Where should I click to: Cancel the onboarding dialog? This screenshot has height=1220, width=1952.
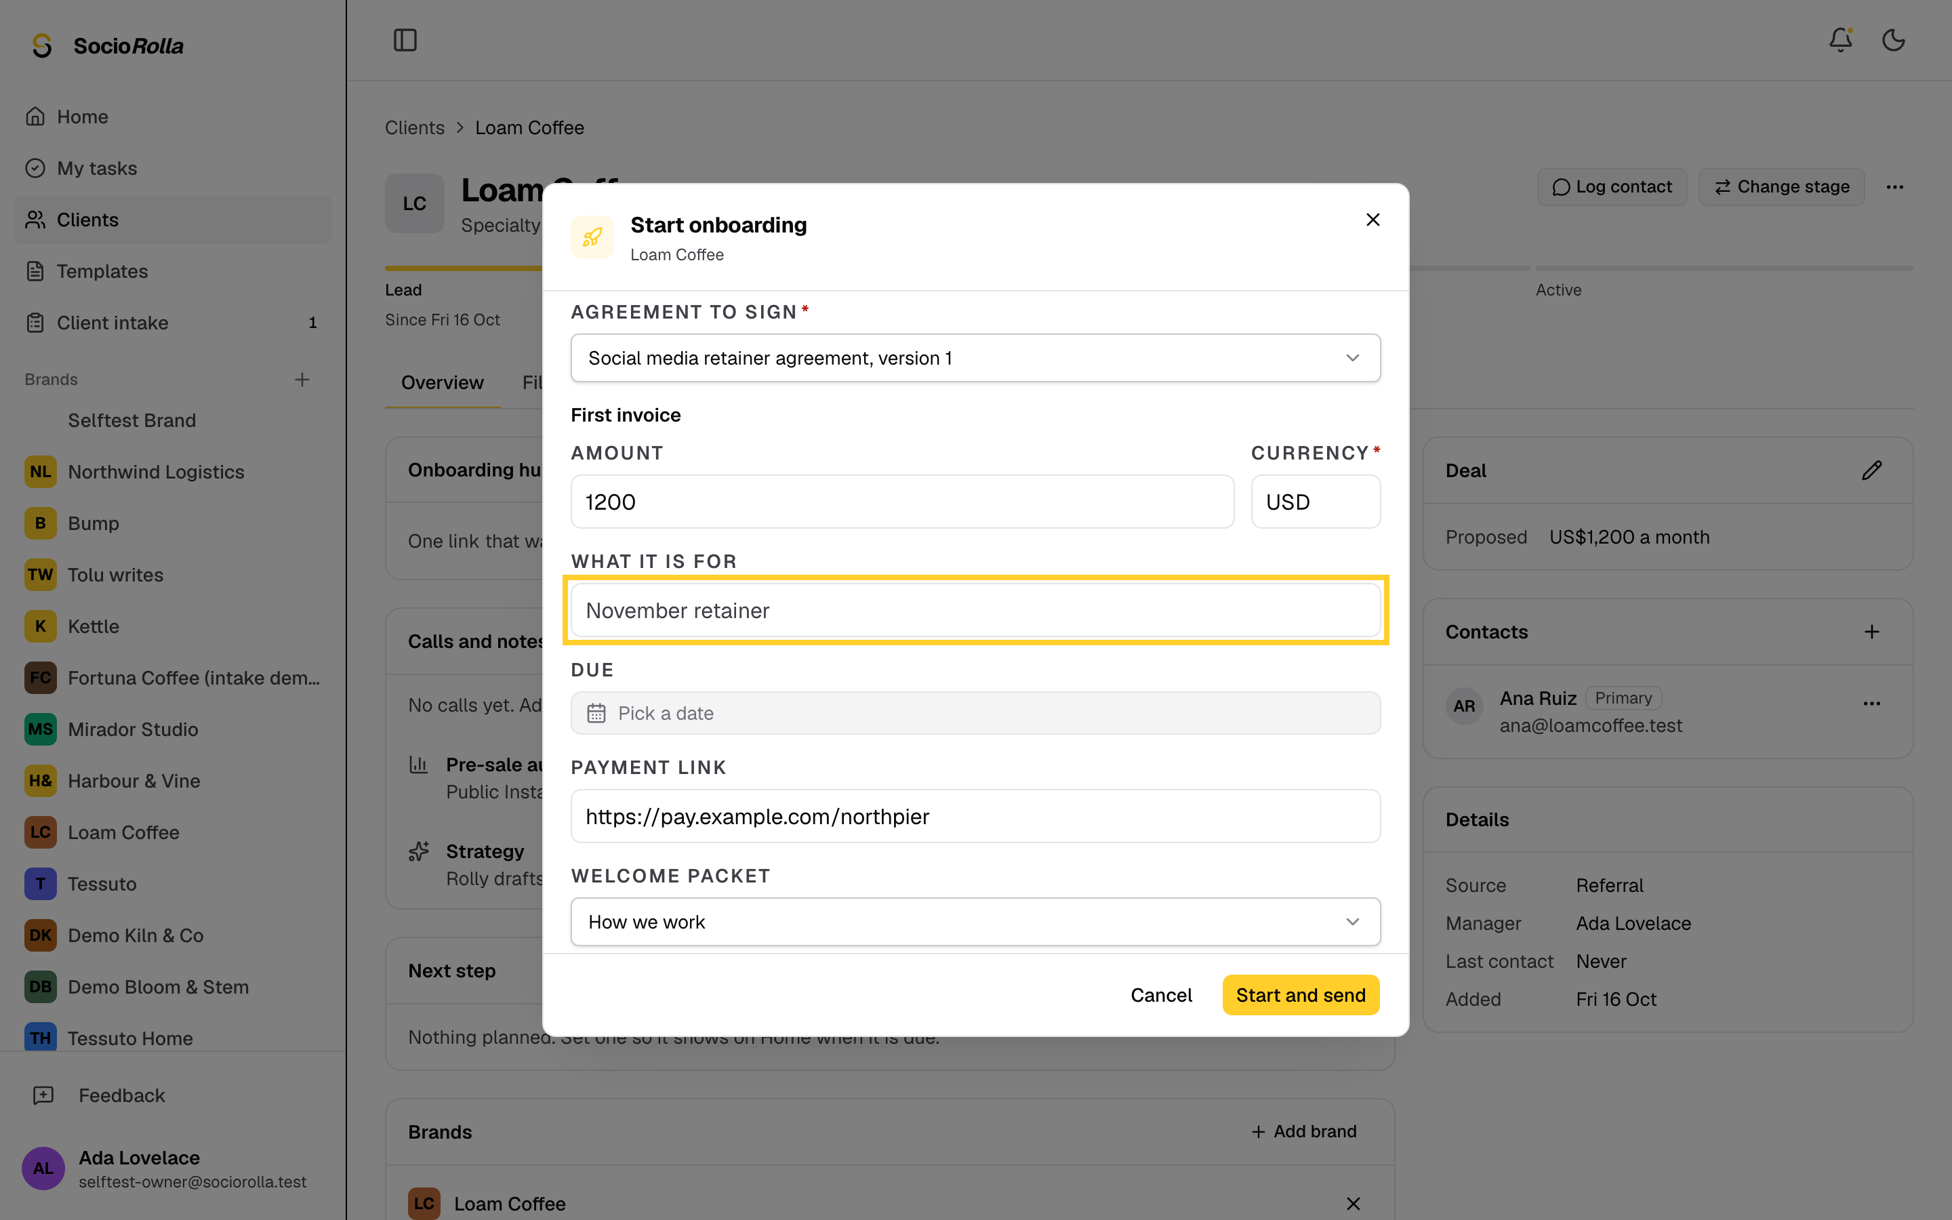(x=1161, y=995)
